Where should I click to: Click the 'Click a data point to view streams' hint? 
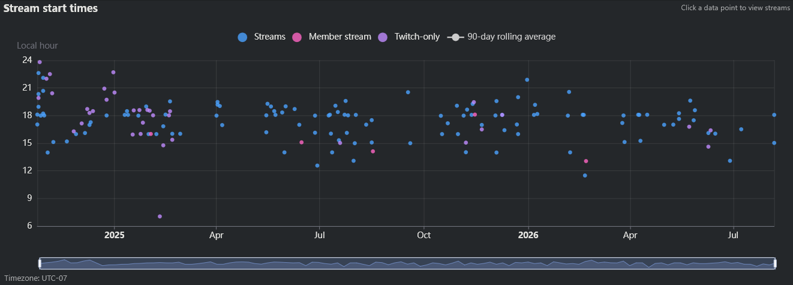[735, 8]
